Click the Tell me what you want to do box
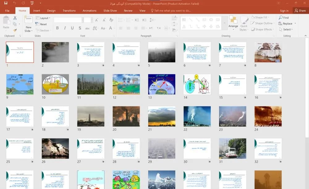Viewport: 309px width, 189px height. point(171,10)
